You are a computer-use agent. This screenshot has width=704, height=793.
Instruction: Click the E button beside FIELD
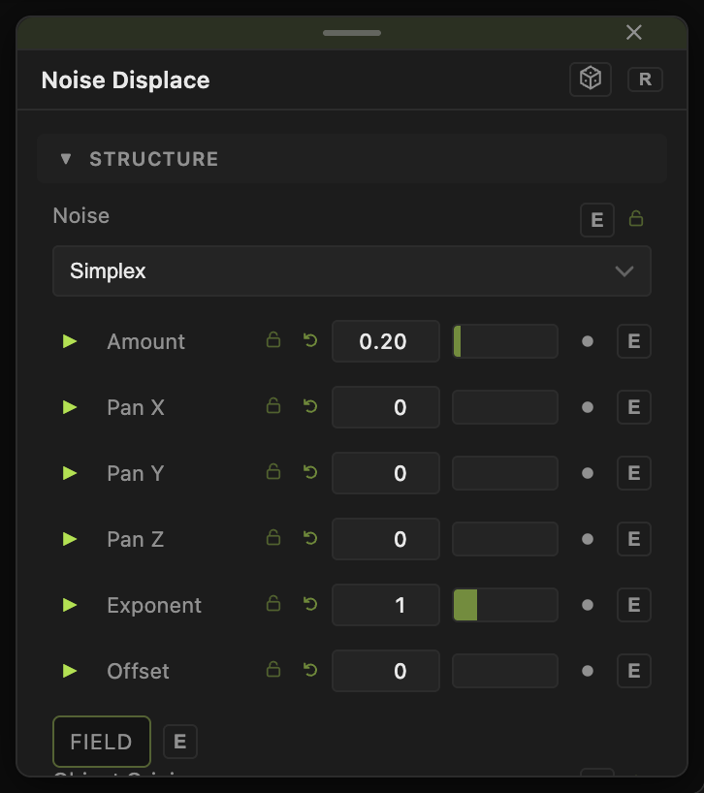(180, 742)
